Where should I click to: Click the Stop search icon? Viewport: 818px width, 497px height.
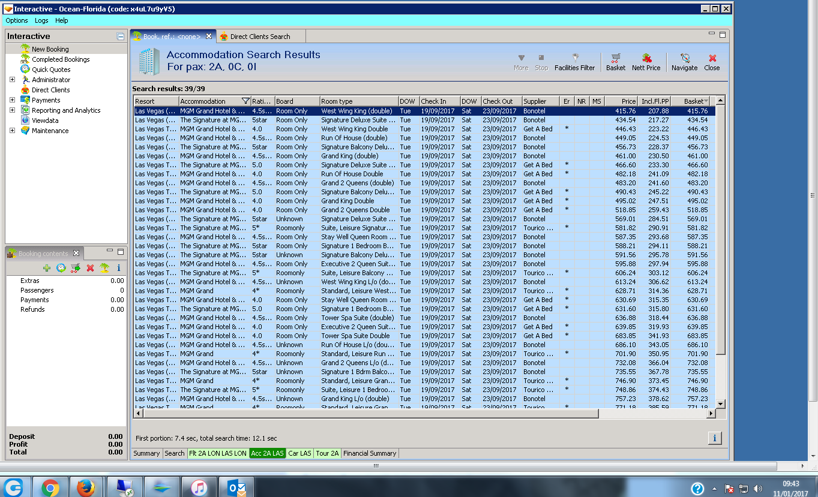(541, 62)
